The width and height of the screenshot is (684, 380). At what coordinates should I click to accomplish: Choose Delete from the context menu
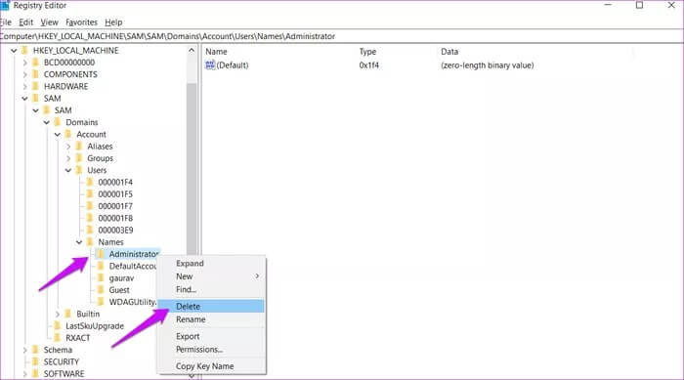pos(211,307)
